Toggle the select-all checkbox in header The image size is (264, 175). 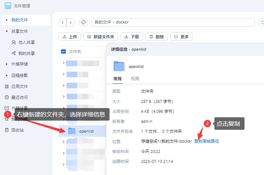click(x=63, y=51)
